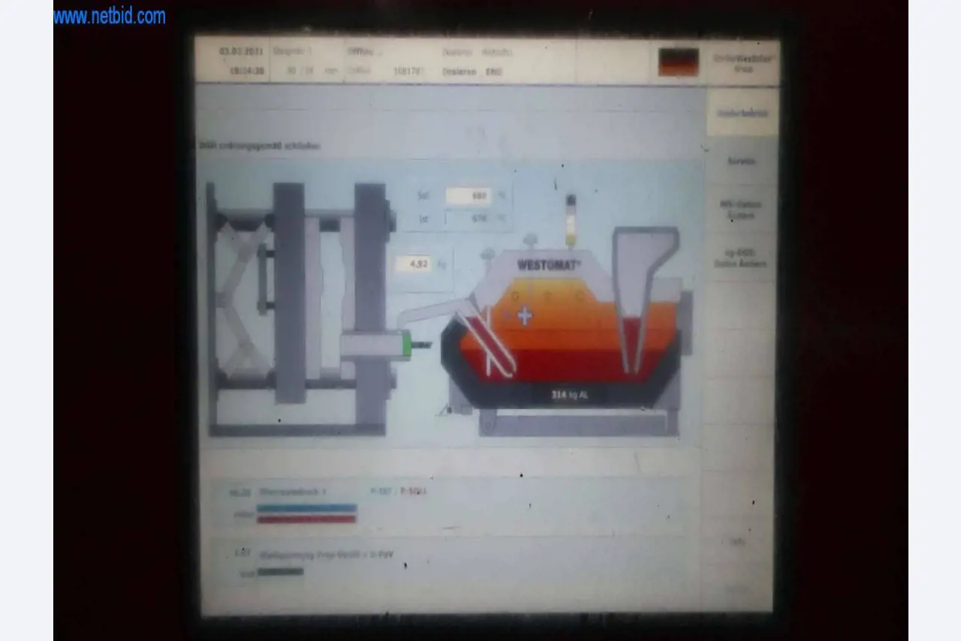The width and height of the screenshot is (961, 641).
Task: Click the Soll temperature setpoint field
Action: [x=468, y=197]
